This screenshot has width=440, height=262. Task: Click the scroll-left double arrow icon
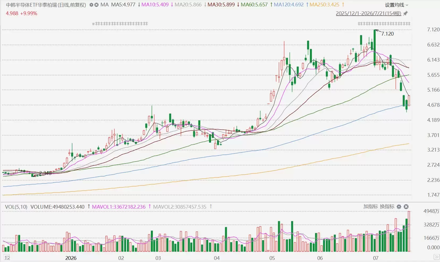(6, 257)
